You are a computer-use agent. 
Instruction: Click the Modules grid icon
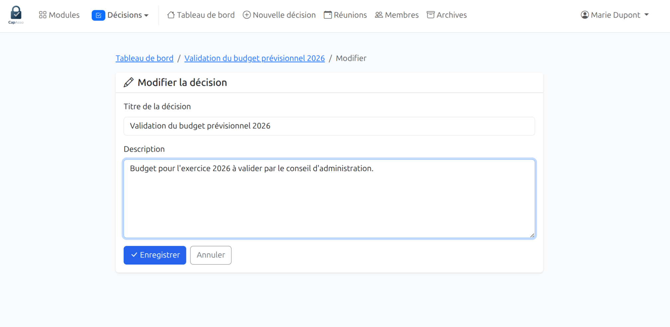[x=43, y=15]
